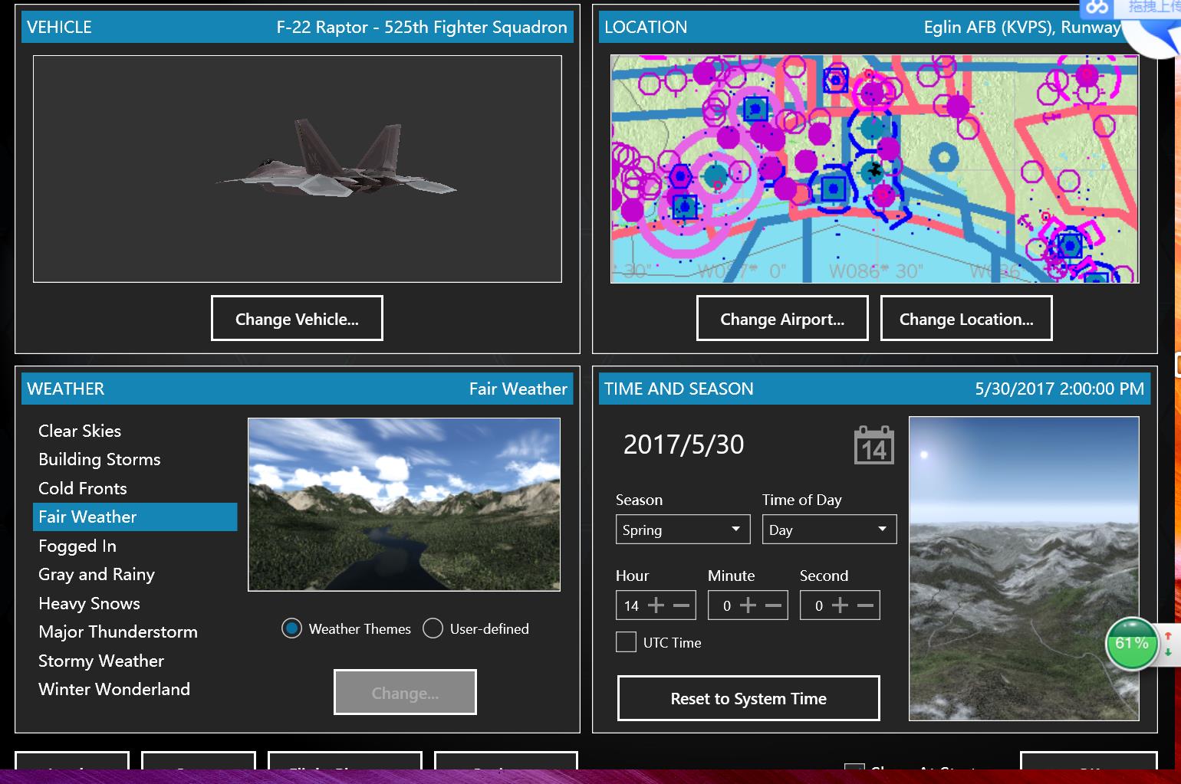Pick the Winter Wonderland weather theme
The image size is (1181, 784).
[114, 689]
